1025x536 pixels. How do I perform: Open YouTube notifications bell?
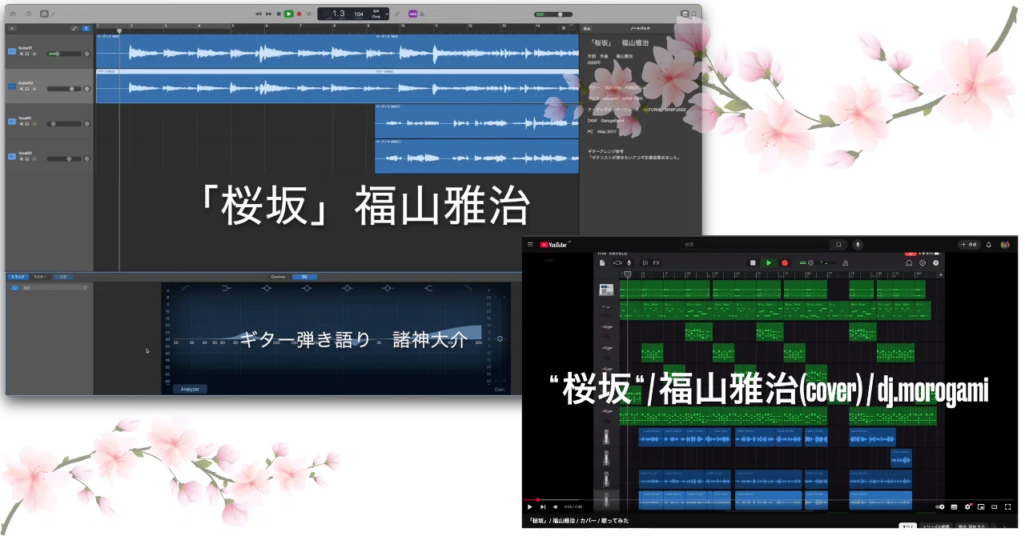pyautogui.click(x=989, y=244)
